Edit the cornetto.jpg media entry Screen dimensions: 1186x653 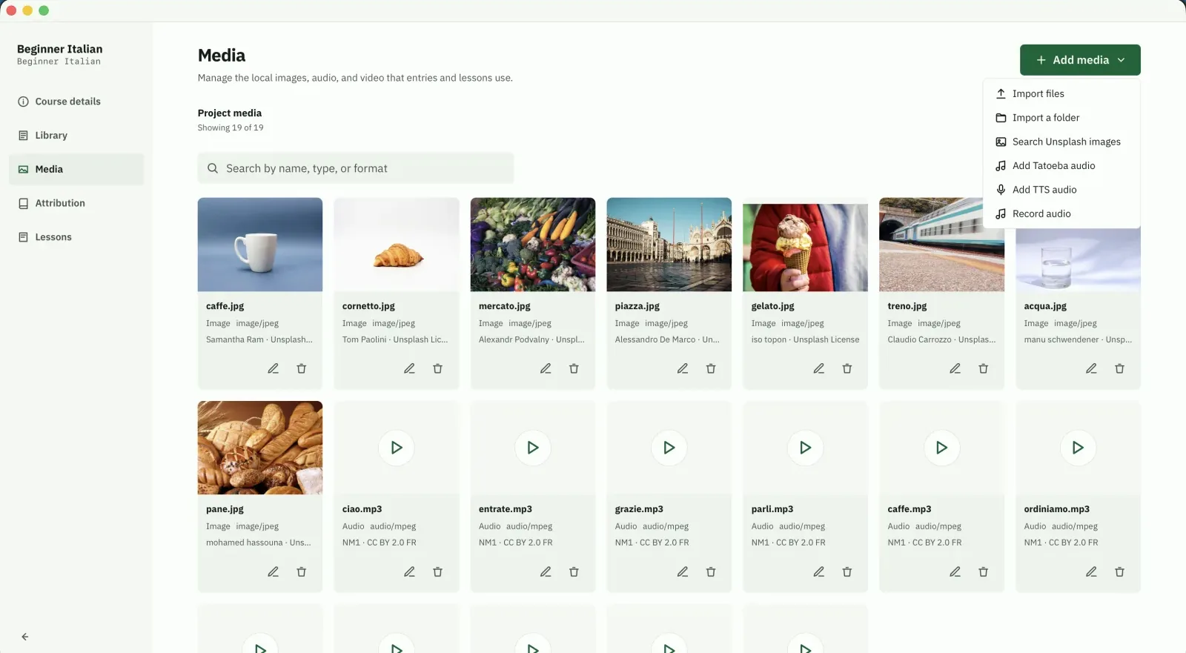pyautogui.click(x=409, y=368)
